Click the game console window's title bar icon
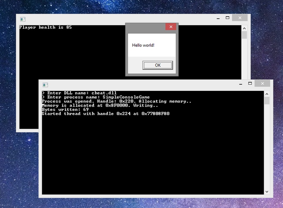Viewport: 283px width, 208px height. click(23, 19)
